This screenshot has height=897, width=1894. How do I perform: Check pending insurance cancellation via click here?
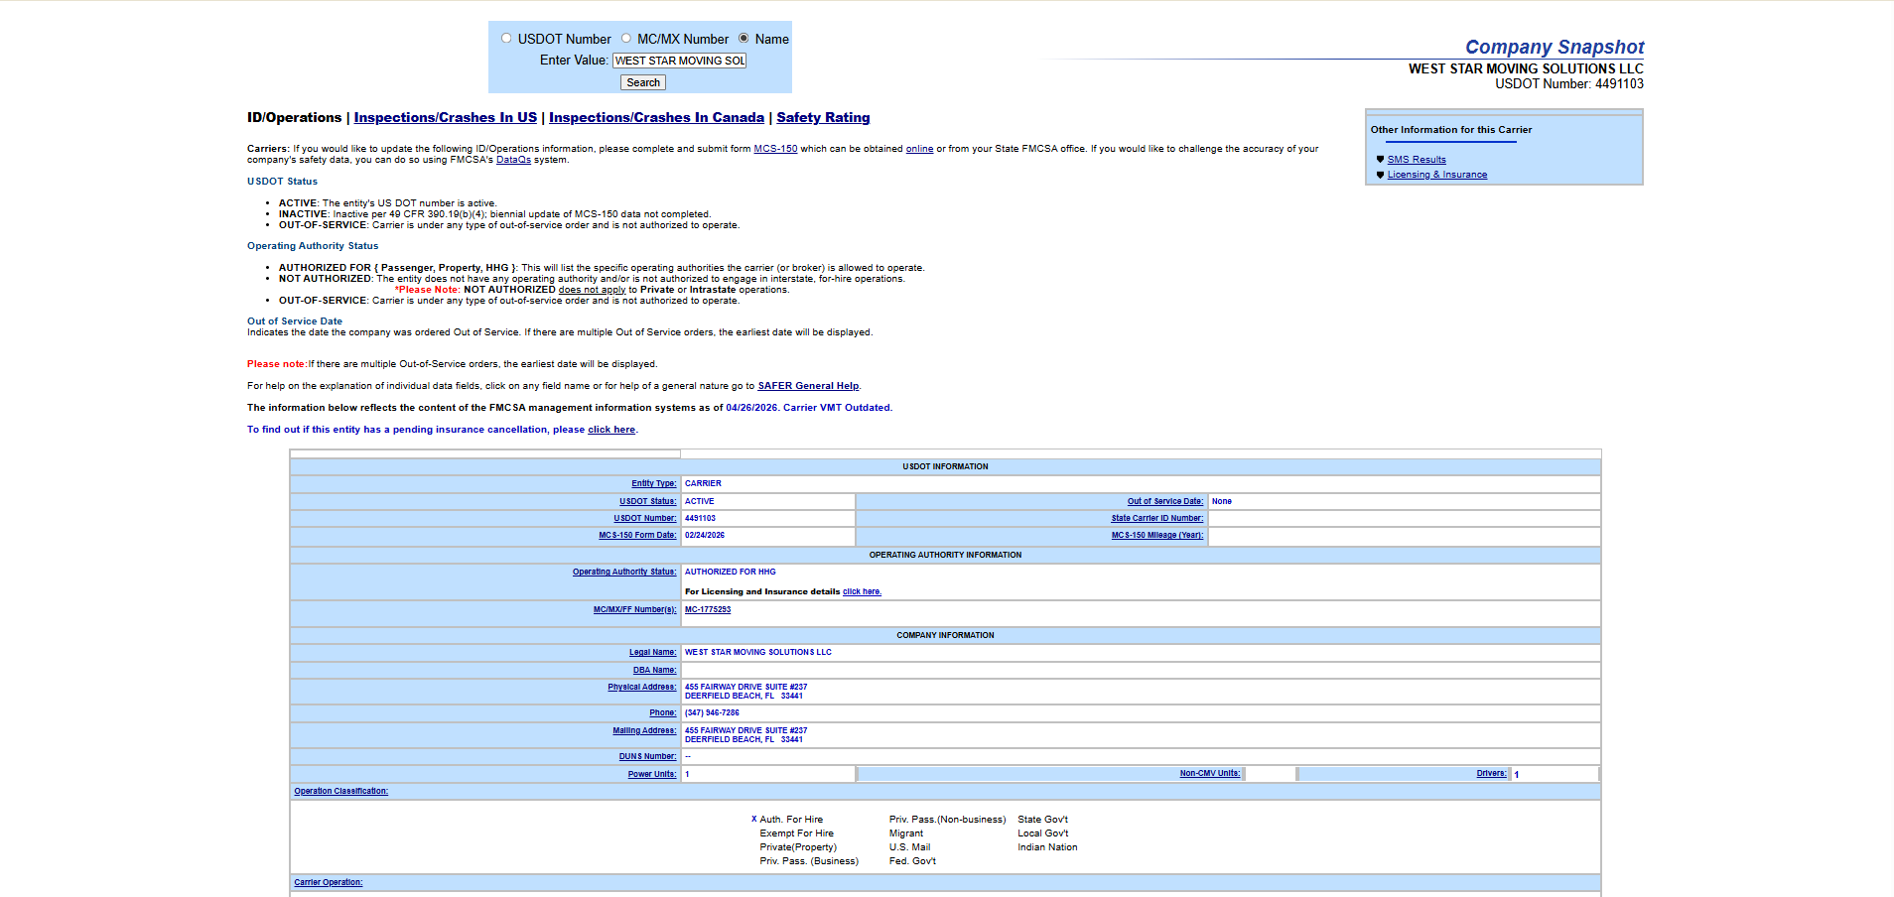611,430
